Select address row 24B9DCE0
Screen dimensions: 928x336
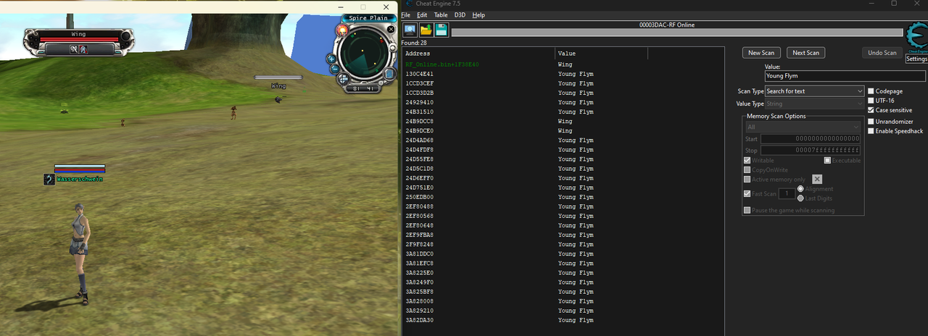point(563,130)
